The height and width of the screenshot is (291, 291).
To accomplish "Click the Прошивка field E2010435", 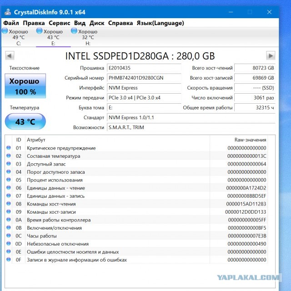I will (144, 68).
